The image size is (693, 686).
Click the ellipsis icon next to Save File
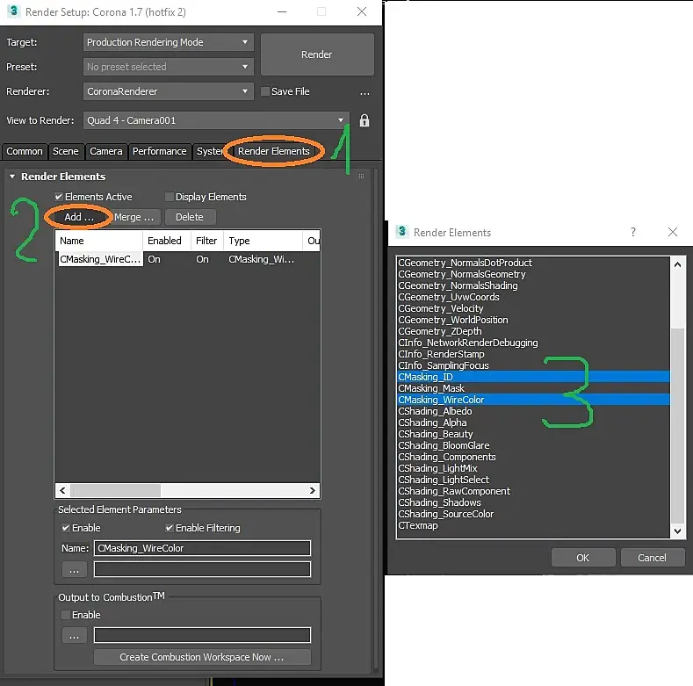365,93
